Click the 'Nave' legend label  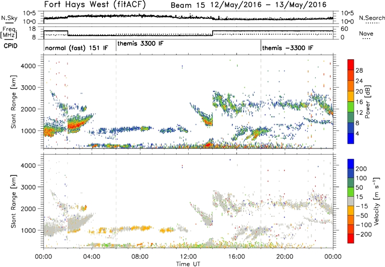(x=366, y=33)
